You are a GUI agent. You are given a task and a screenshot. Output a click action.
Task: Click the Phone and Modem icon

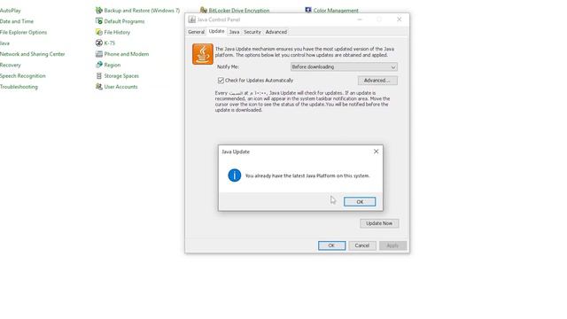pos(98,54)
